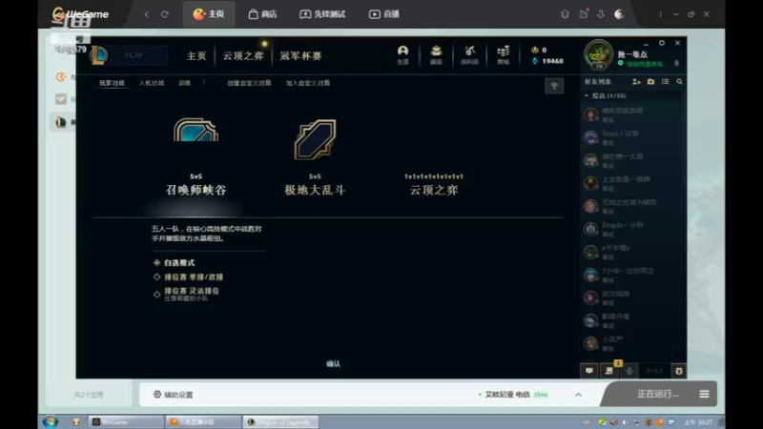Click the League of Legends icon in the WeGame sidebar
The image size is (763, 429).
tap(61, 122)
